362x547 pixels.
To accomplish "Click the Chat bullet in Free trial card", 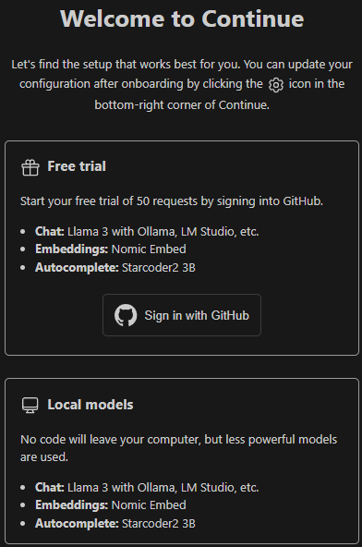I will tap(147, 232).
